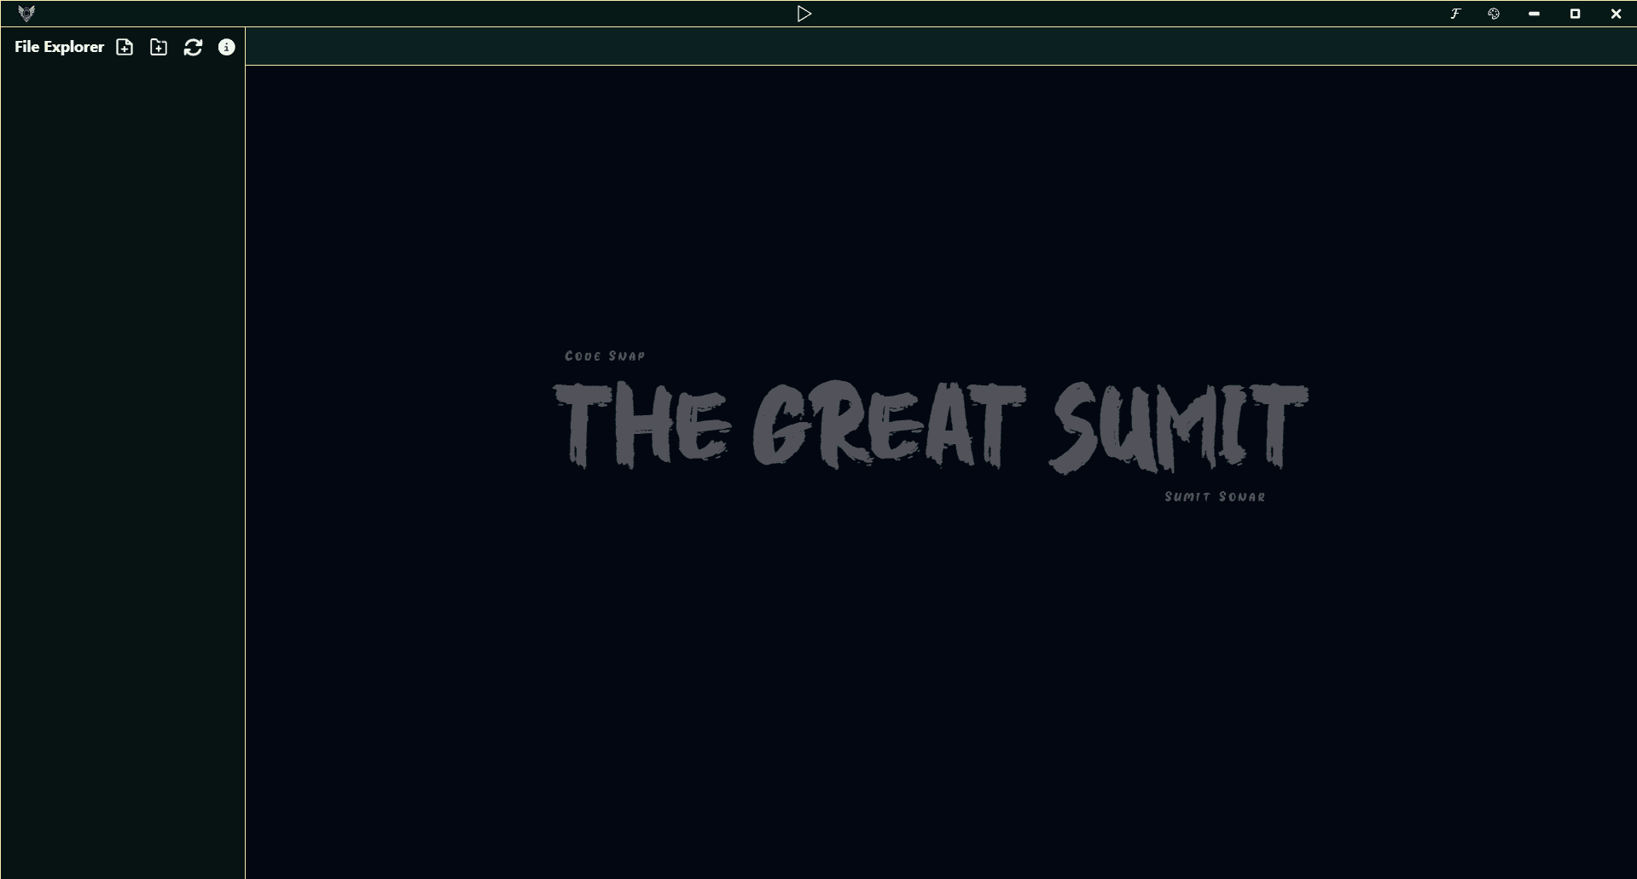Viewport: 1637px width, 879px height.
Task: Add a new folder in File Explorer
Action: (159, 47)
